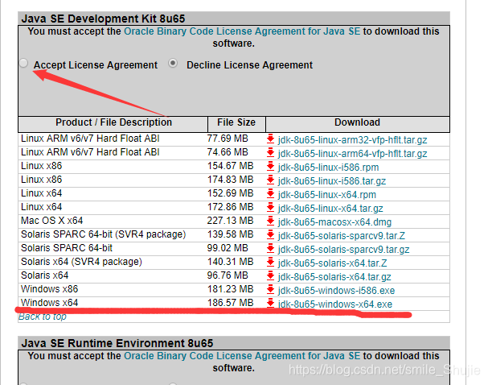Image resolution: width=488 pixels, height=385 pixels.
Task: Open the jdk-8u65-windows-i586.exe link
Action: point(336,291)
